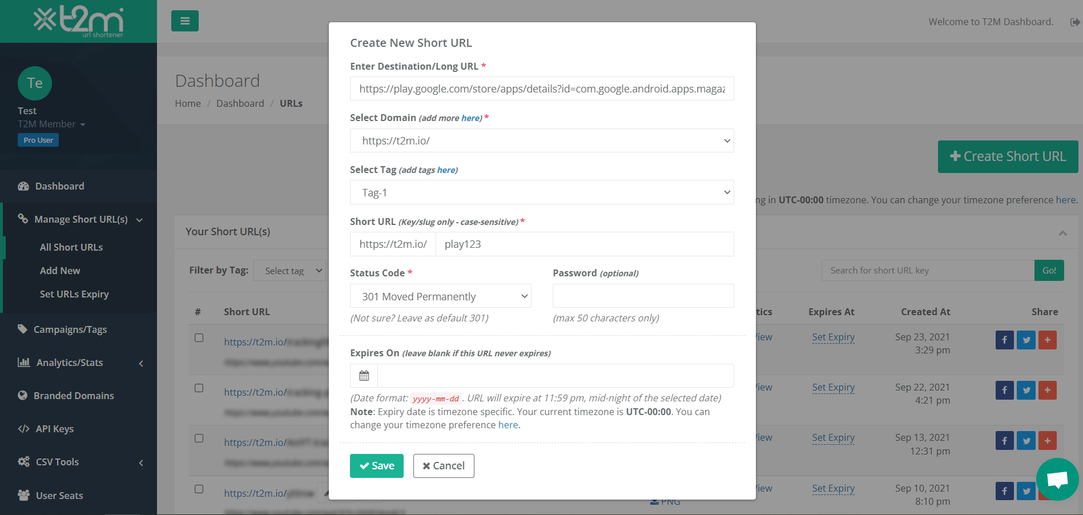Share Sep 10 URL on Facebook
The height and width of the screenshot is (515, 1083).
click(x=1005, y=491)
